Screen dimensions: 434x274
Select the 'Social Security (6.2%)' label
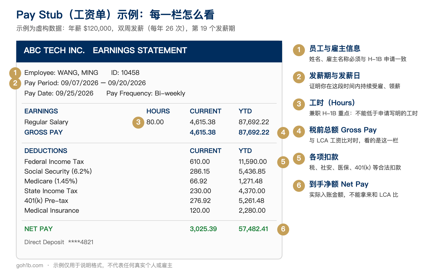[58, 171]
